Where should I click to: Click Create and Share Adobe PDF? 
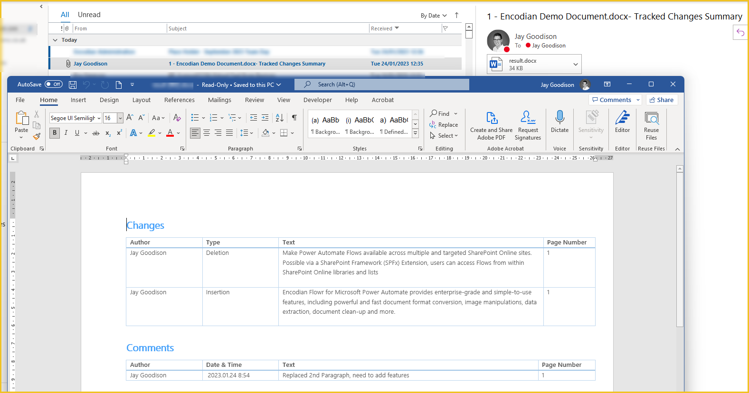491,126
